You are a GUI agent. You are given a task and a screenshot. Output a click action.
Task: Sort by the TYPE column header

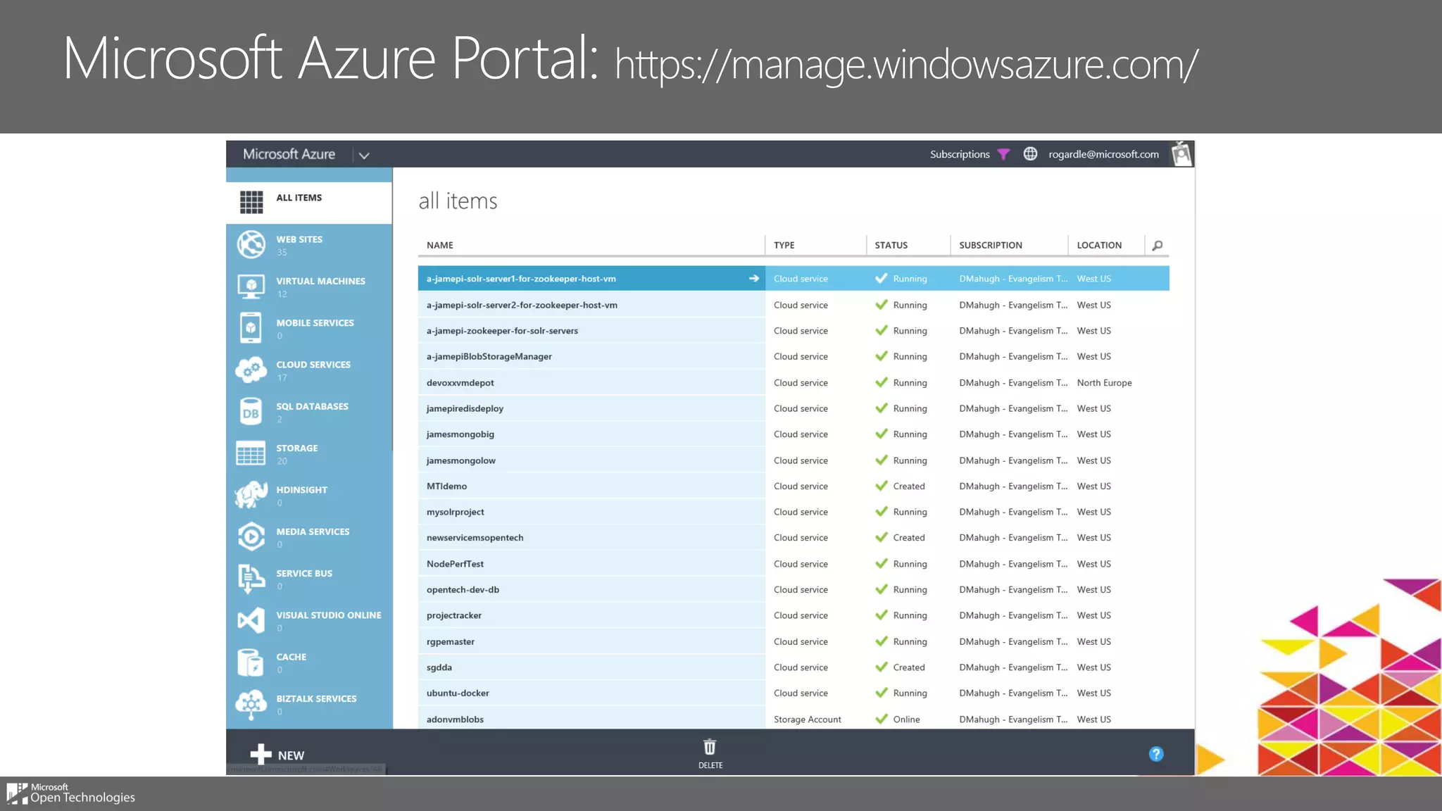(784, 245)
